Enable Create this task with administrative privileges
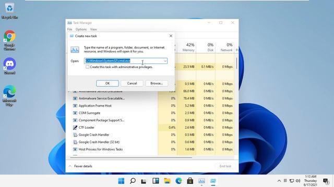This screenshot has height=187, width=334. pos(87,67)
